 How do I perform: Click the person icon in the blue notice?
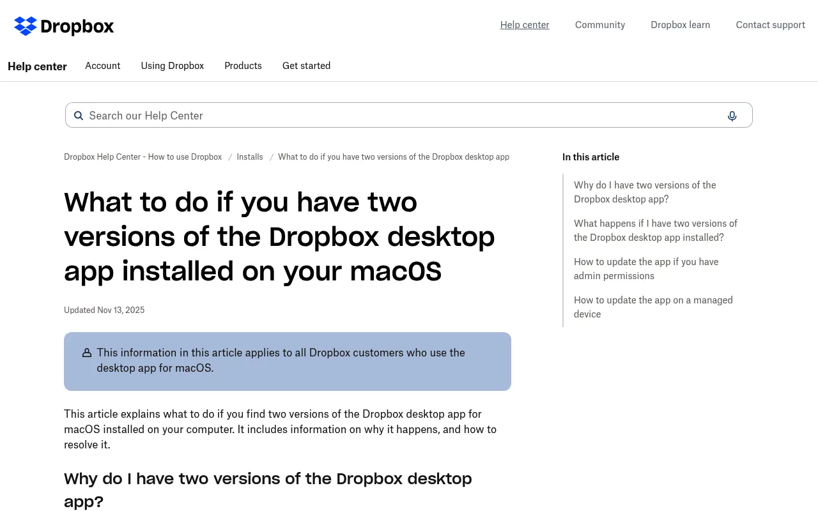pyautogui.click(x=87, y=353)
